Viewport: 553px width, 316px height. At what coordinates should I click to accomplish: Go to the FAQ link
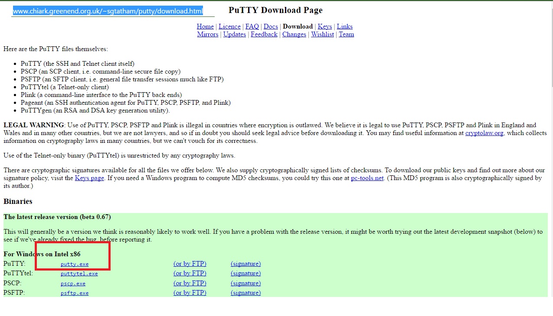click(252, 26)
